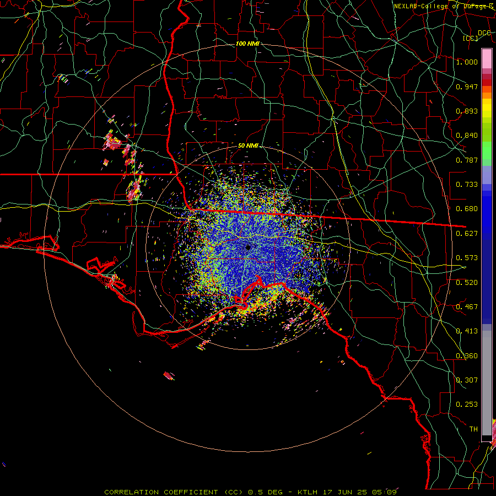Click the TH label on colorbar
496x496 pixels.
473,429
